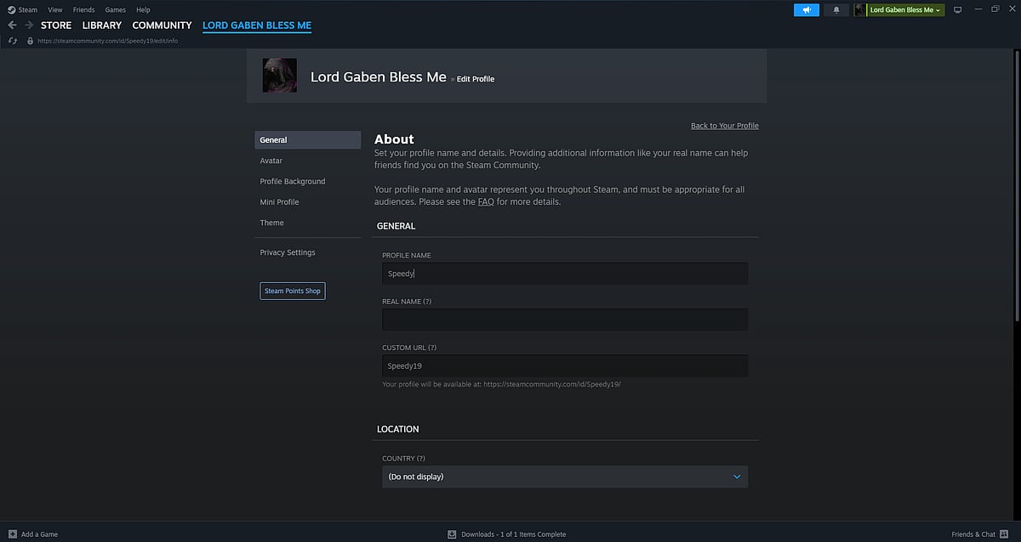Click Add a Game text
The width and height of the screenshot is (1021, 542).
coord(39,534)
